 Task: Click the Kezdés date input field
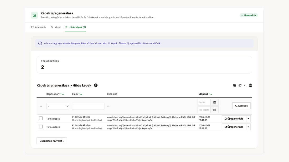coord(204,102)
